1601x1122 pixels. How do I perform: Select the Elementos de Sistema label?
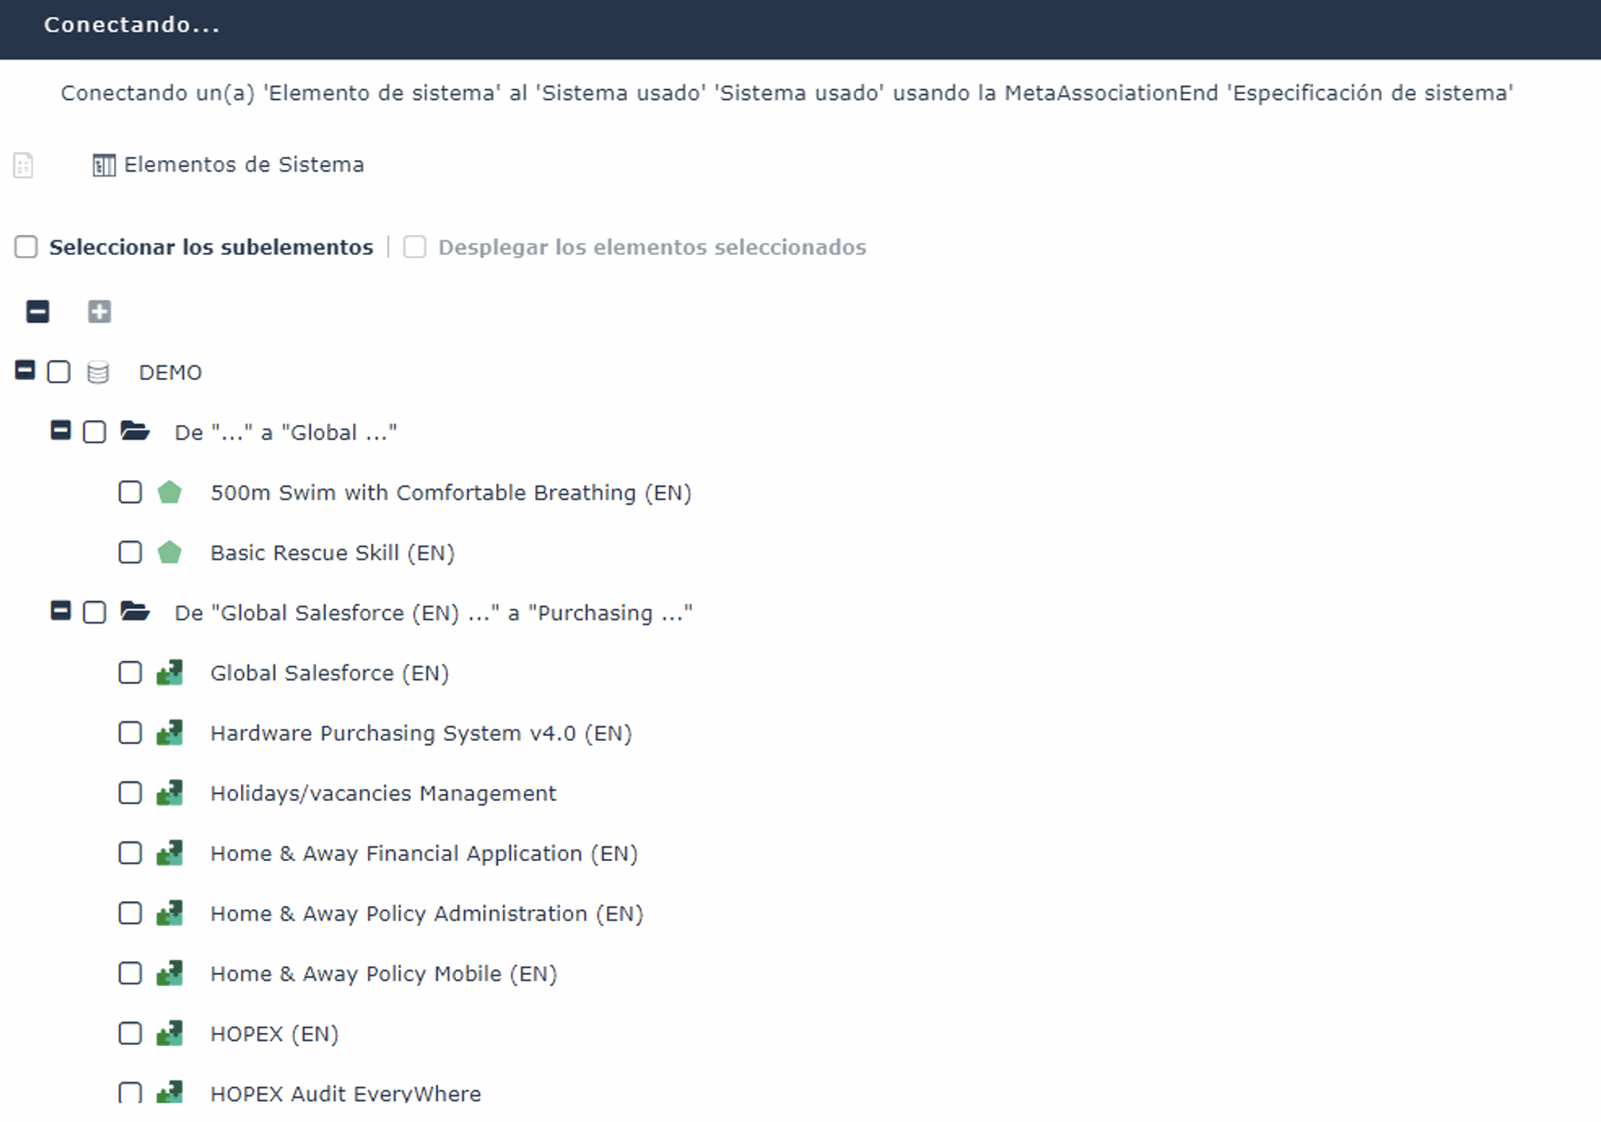click(243, 164)
